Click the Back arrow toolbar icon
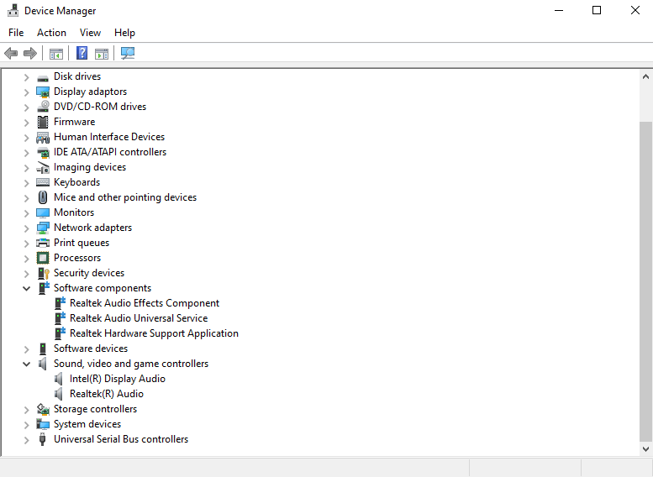The height and width of the screenshot is (477, 653). (x=11, y=53)
